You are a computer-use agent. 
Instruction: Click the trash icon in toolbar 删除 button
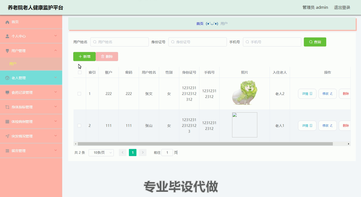tap(103, 57)
